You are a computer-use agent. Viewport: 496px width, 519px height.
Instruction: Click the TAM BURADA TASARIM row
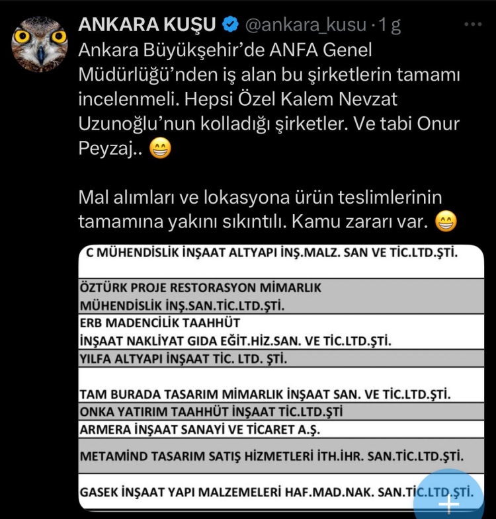point(281,385)
